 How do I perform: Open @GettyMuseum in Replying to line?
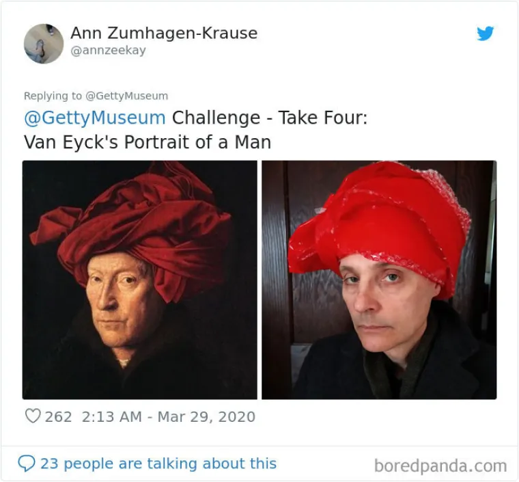[127, 96]
